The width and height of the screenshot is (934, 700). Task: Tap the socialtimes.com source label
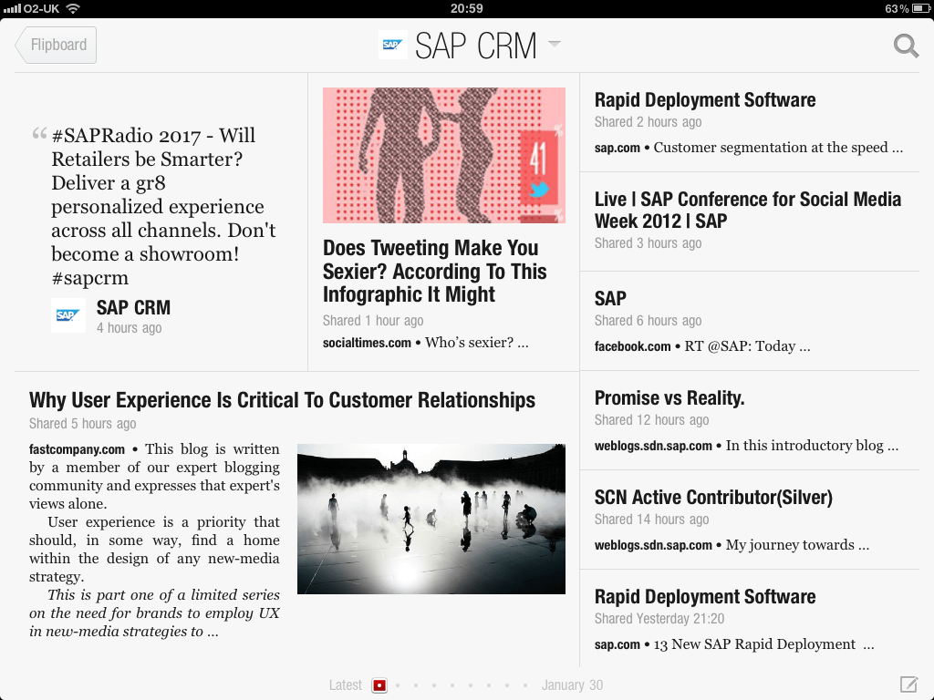(x=367, y=343)
